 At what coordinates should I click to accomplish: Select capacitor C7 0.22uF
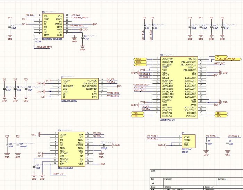coord(34,40)
